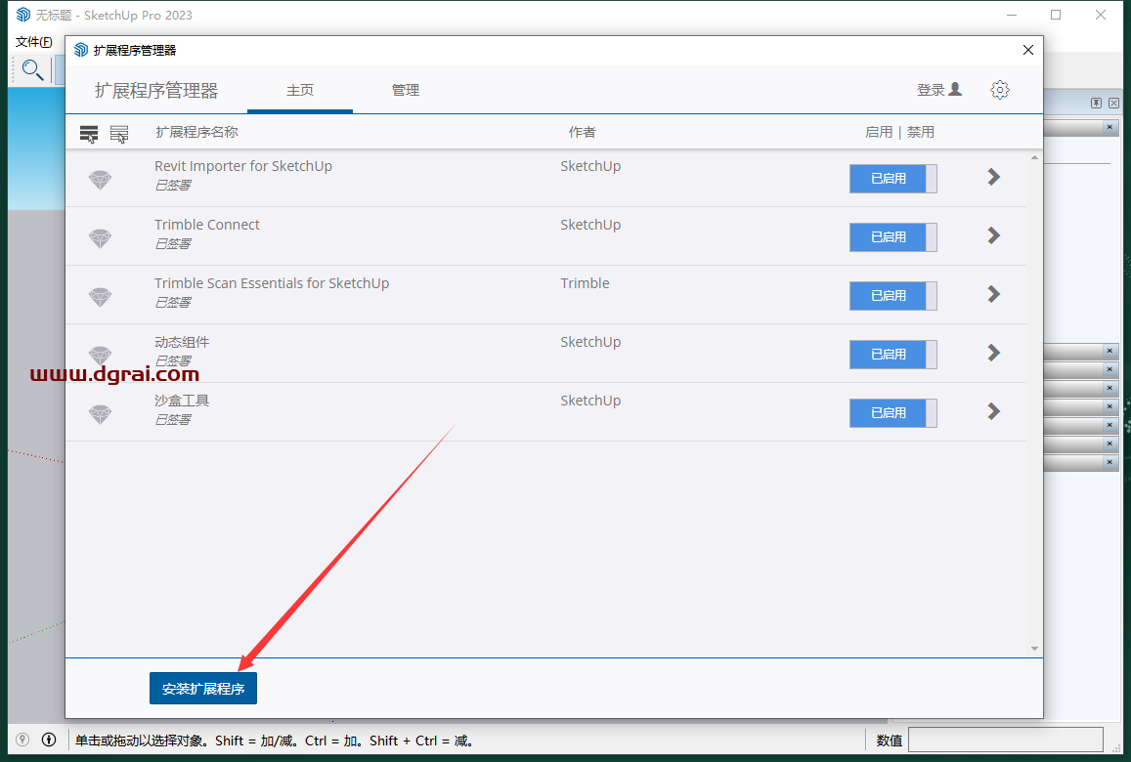Screen dimensions: 1131x762
Task: Click the Trimble author text
Action: point(585,283)
